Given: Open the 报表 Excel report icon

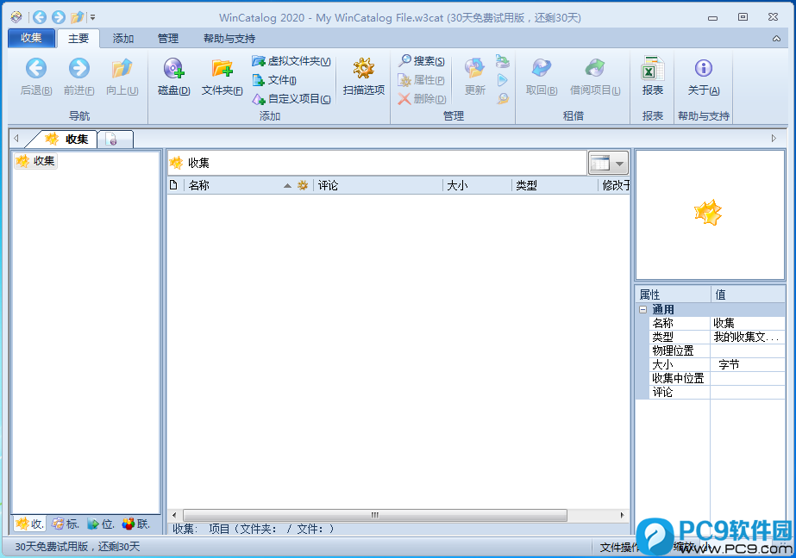Looking at the screenshot, I should coord(652,77).
